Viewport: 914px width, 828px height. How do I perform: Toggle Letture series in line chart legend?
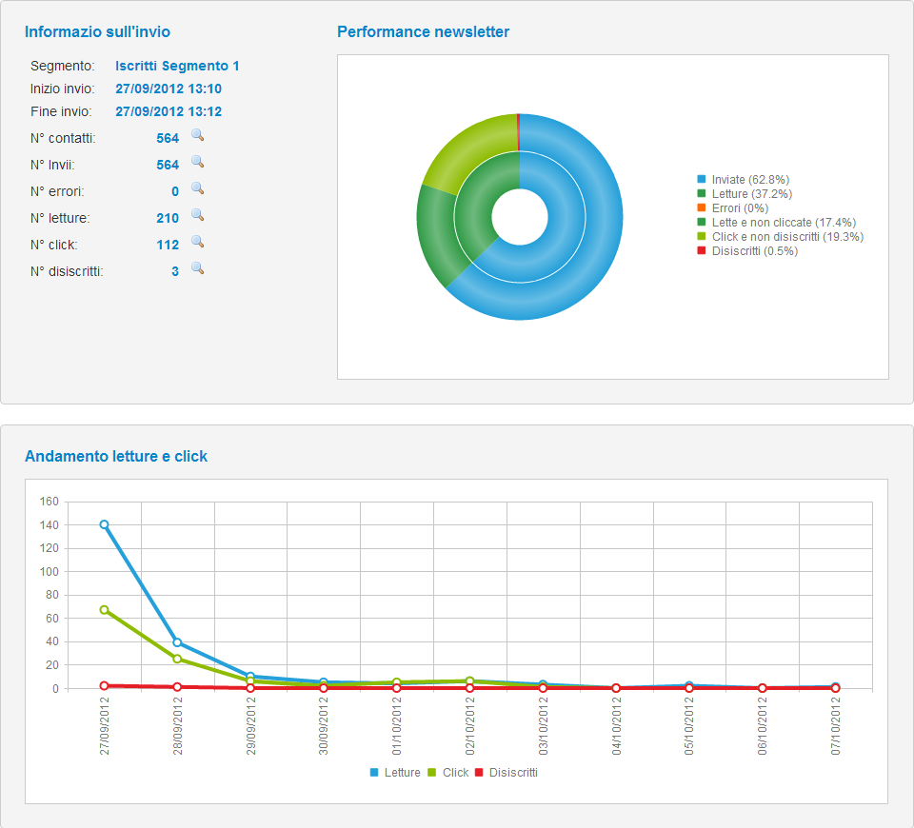point(395,773)
